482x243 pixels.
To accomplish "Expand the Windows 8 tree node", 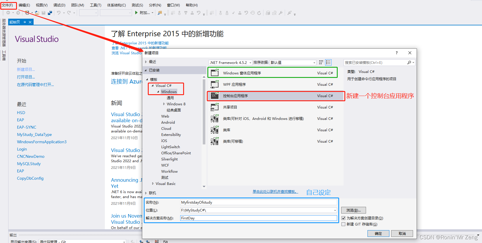I will (164, 104).
